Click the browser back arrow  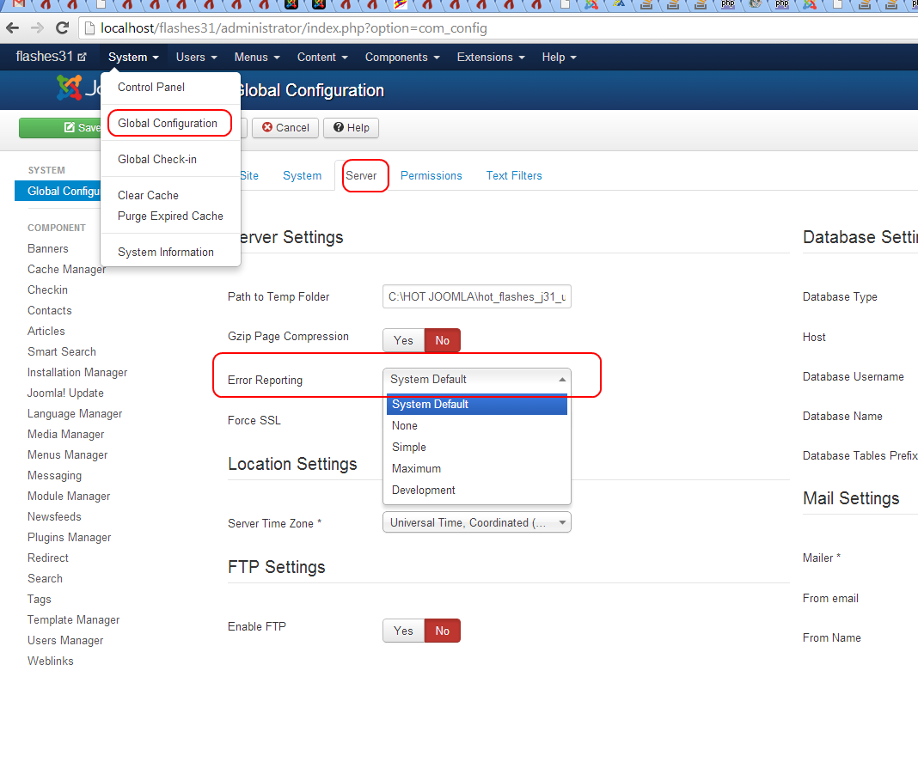point(12,27)
